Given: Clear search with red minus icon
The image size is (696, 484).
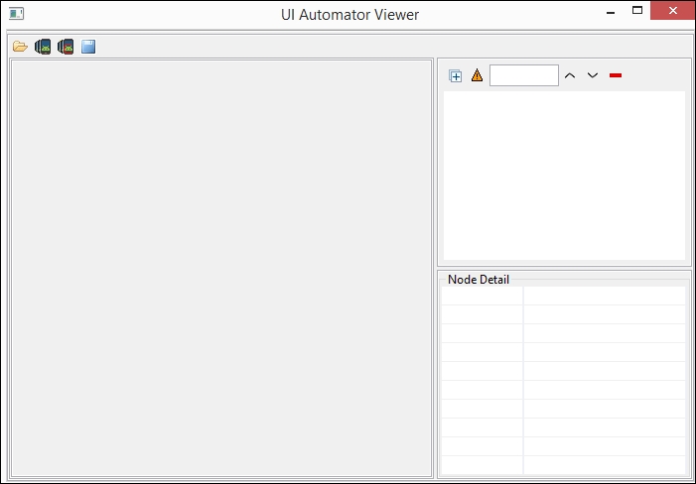Looking at the screenshot, I should pos(616,75).
